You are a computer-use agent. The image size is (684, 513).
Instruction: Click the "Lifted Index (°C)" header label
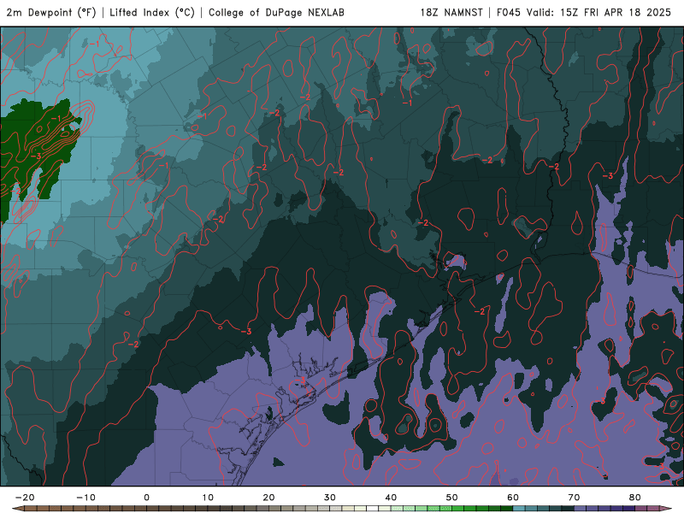(152, 13)
